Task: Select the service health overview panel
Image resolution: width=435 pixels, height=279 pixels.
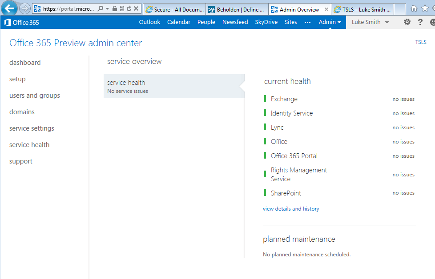Action: point(173,86)
